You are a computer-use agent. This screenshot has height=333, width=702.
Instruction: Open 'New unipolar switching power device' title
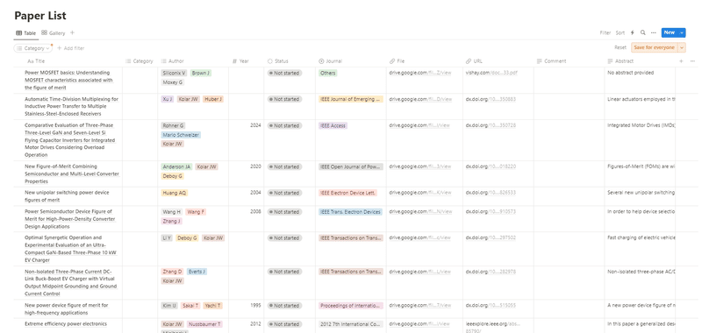point(67,196)
